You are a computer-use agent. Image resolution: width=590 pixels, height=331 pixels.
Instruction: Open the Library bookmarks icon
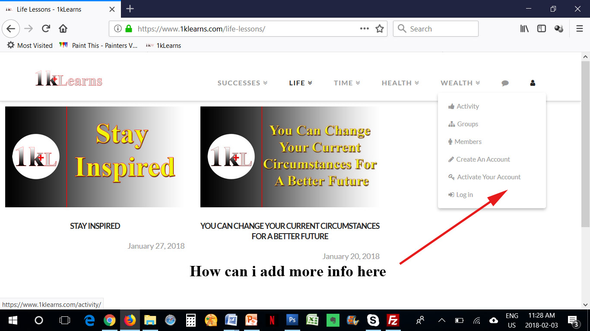click(524, 29)
